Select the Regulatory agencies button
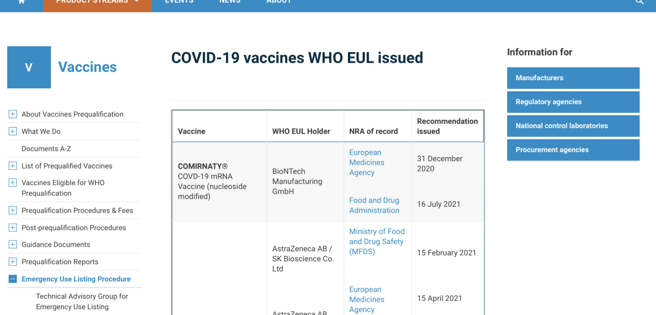656x315 pixels. (573, 102)
